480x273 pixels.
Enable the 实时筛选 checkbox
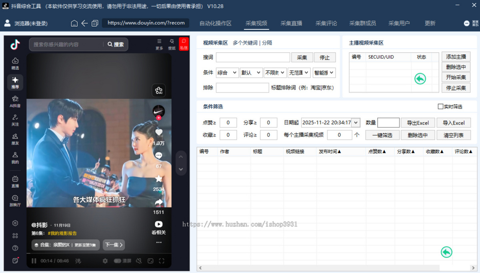pyautogui.click(x=440, y=107)
